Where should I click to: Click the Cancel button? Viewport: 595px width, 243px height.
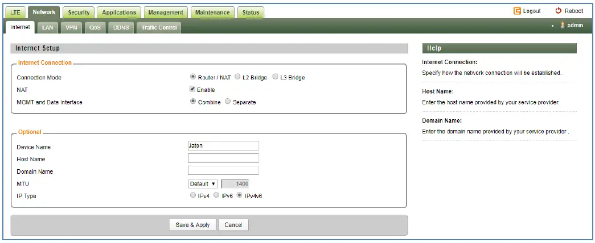[x=233, y=225]
